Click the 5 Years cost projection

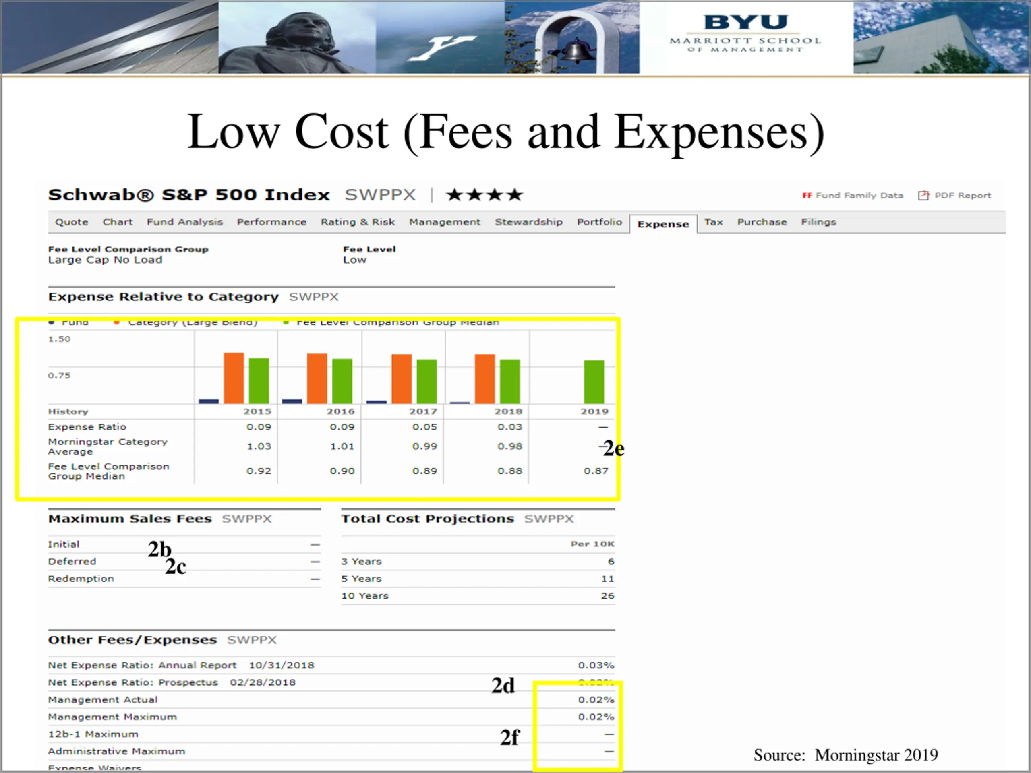478,579
